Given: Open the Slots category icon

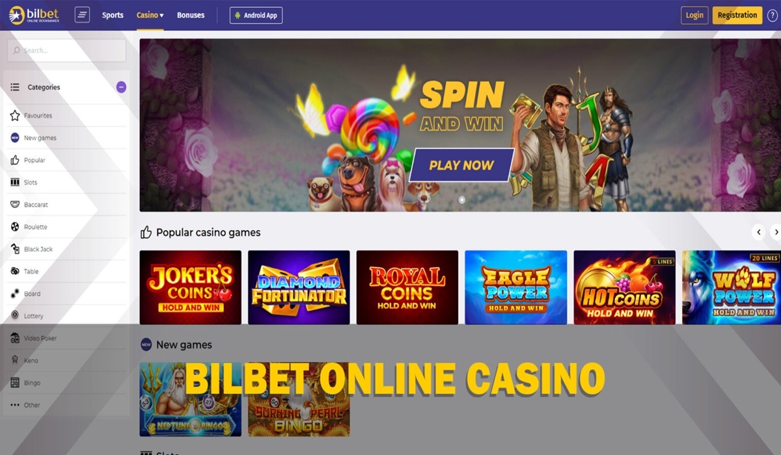Looking at the screenshot, I should (15, 183).
